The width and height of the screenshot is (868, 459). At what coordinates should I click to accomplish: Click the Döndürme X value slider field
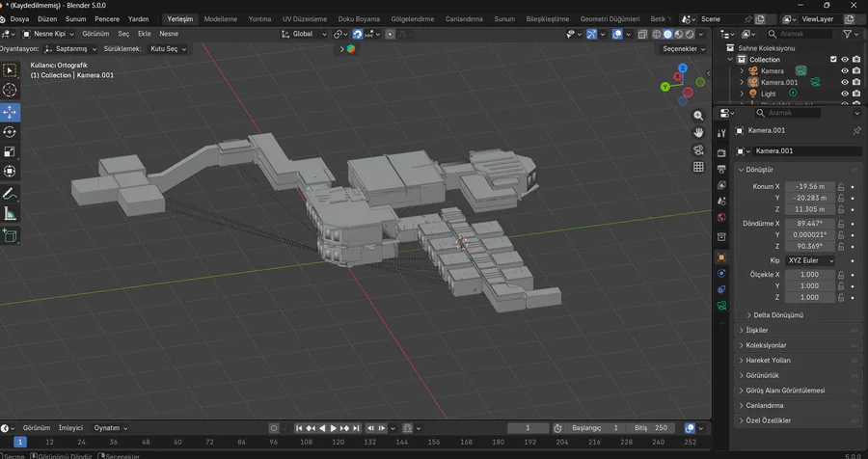[x=808, y=223]
